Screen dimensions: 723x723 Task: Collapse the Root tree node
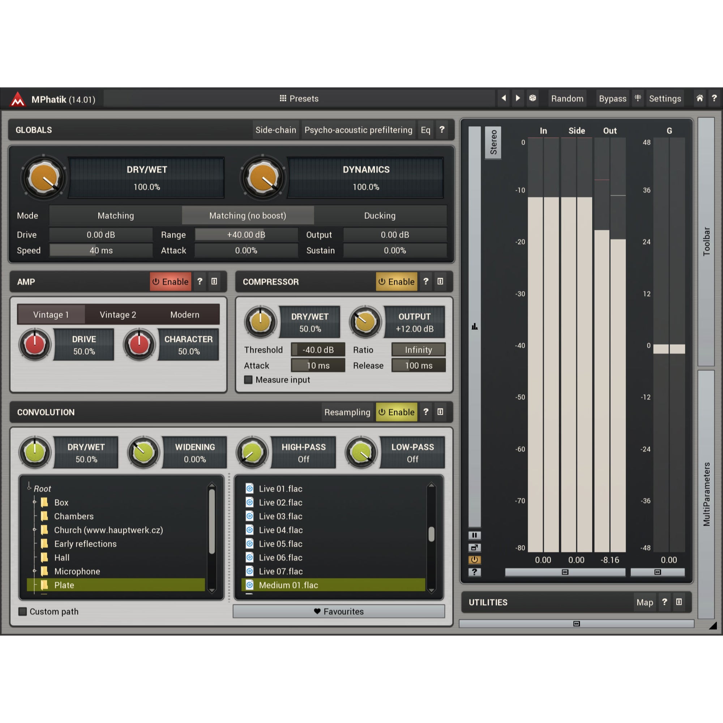[x=29, y=488]
